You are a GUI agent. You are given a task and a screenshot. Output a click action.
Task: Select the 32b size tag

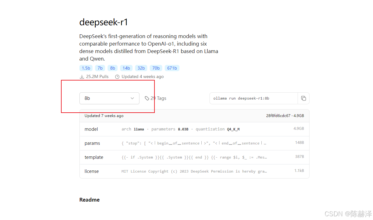[x=141, y=68]
